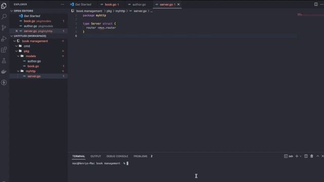Image resolution: width=324 pixels, height=182 pixels.
Task: Split the terminal panel
Action: (x=306, y=156)
